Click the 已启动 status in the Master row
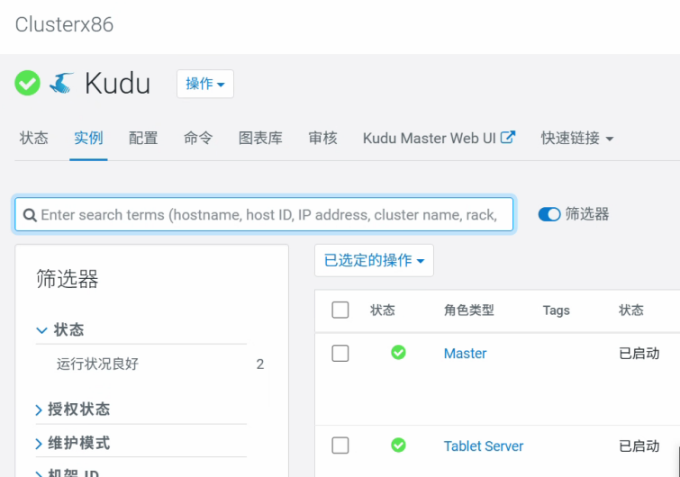680x477 pixels. (x=639, y=354)
